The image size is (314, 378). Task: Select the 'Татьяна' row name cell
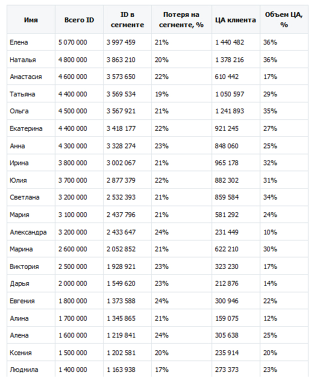31,94
